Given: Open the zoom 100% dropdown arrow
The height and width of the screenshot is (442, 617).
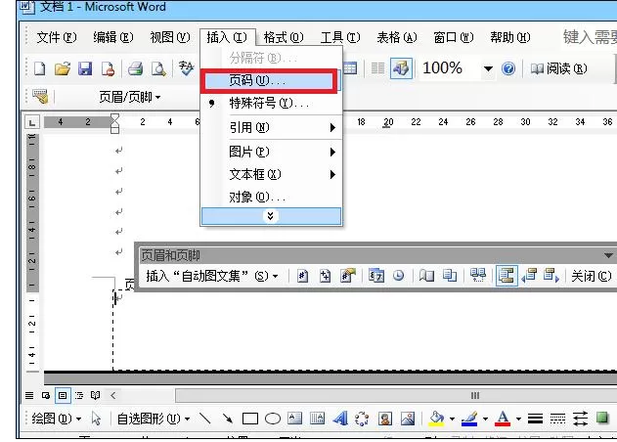Looking at the screenshot, I should point(488,68).
